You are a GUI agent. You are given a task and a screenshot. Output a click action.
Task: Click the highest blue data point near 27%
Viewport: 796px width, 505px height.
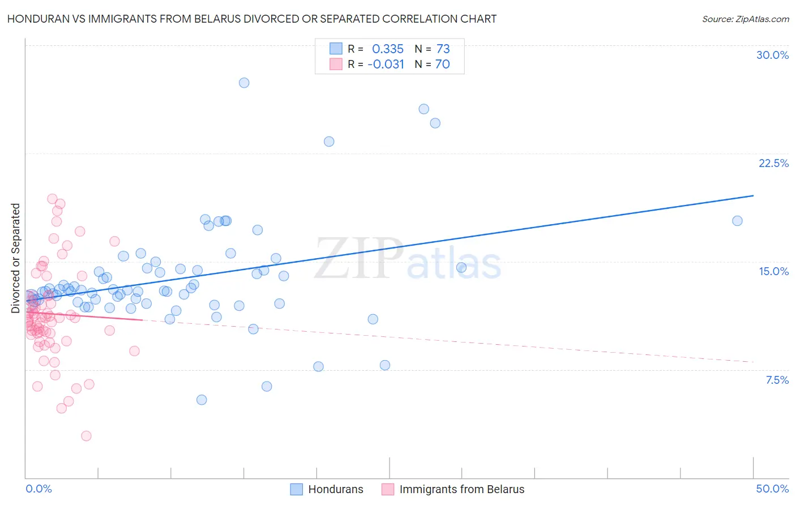pos(244,83)
